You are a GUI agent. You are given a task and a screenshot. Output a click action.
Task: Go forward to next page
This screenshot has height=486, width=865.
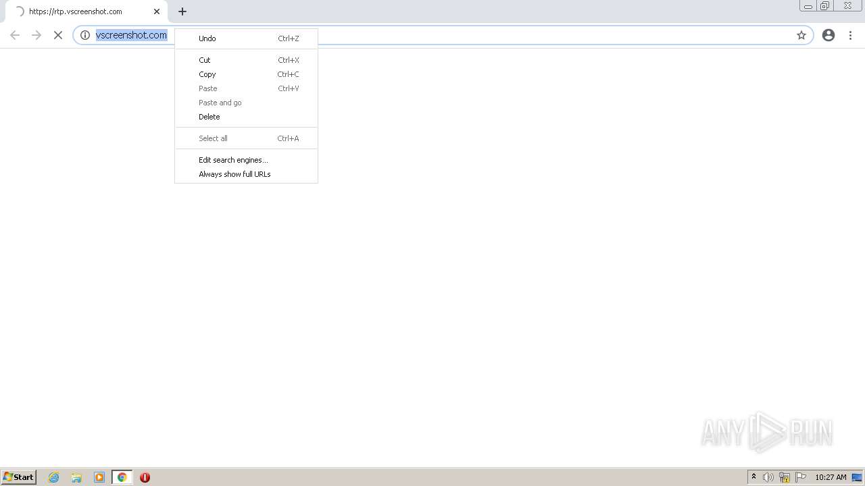pyautogui.click(x=36, y=35)
